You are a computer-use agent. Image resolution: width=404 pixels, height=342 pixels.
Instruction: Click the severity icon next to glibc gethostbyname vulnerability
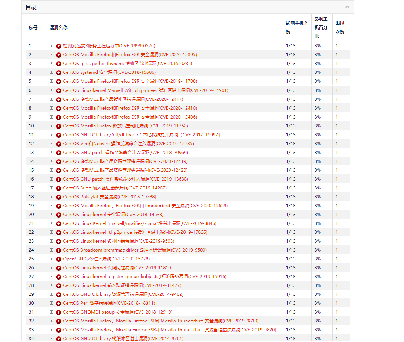[x=58, y=63]
